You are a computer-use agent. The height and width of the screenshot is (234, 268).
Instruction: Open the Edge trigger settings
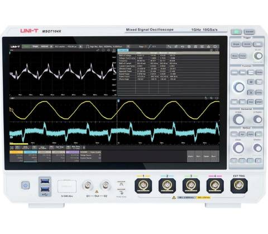pos(147,47)
